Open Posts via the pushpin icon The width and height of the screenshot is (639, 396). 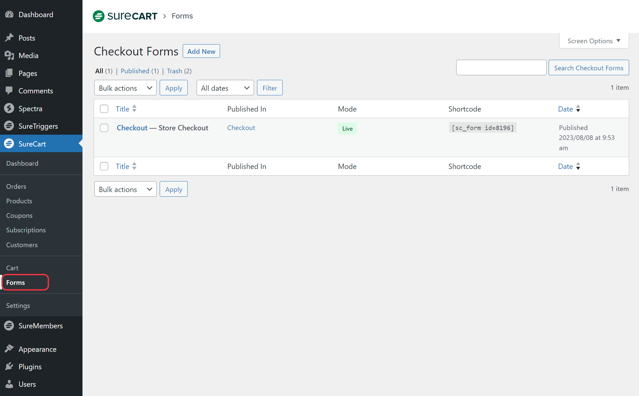(x=9, y=38)
